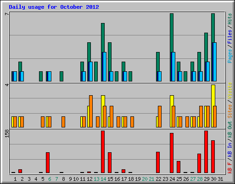Screen dimensions: 235x184
Task: Click the cyan Pages bar for day 30
Action: 214,62
